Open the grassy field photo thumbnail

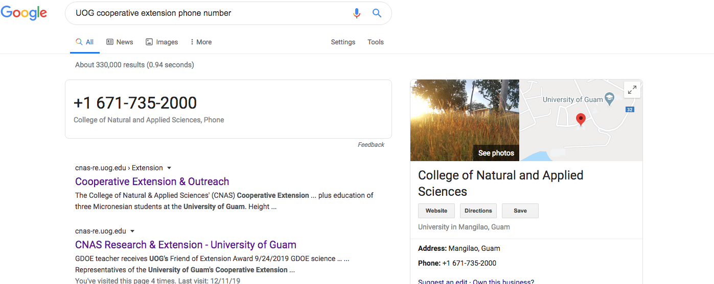[x=465, y=120]
